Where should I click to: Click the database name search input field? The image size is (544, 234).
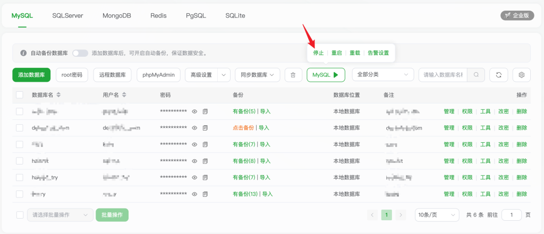click(443, 75)
